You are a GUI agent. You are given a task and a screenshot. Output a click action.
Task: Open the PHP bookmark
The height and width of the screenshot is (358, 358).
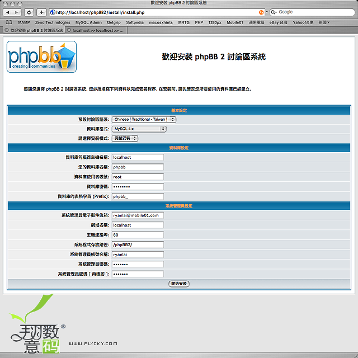click(x=199, y=22)
